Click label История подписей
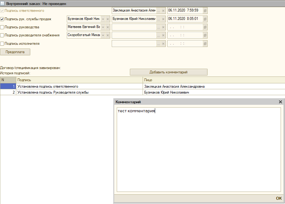285x204 pixels. (x=15, y=73)
